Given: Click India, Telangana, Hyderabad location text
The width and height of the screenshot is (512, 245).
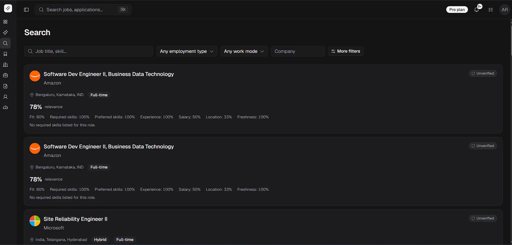Looking at the screenshot, I should 61,240.
